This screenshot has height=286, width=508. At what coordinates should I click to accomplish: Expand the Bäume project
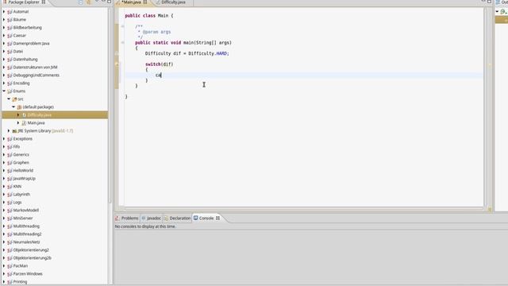click(x=4, y=19)
